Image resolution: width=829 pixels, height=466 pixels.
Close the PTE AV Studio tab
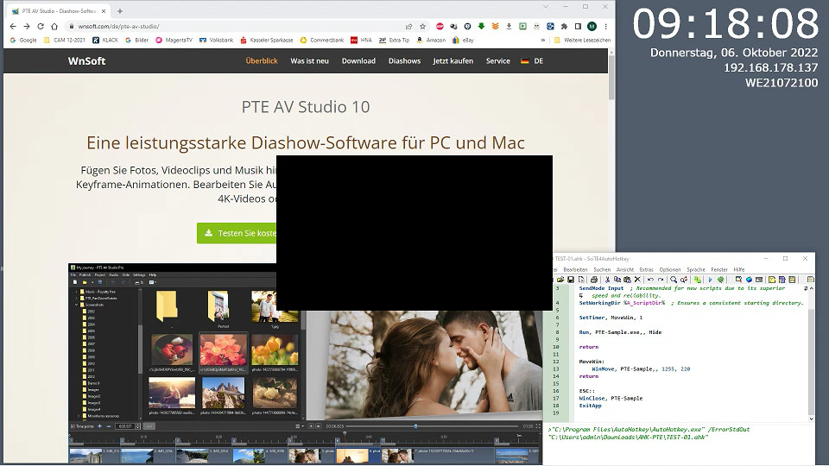(x=103, y=10)
